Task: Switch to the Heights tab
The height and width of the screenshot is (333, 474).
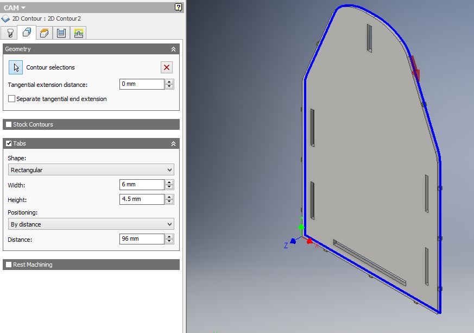Action: (x=45, y=33)
